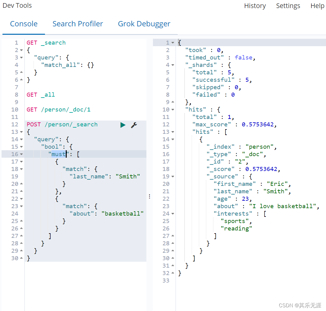The image size is (326, 311).
Task: Open the Grok Debugger tab
Action: [144, 24]
